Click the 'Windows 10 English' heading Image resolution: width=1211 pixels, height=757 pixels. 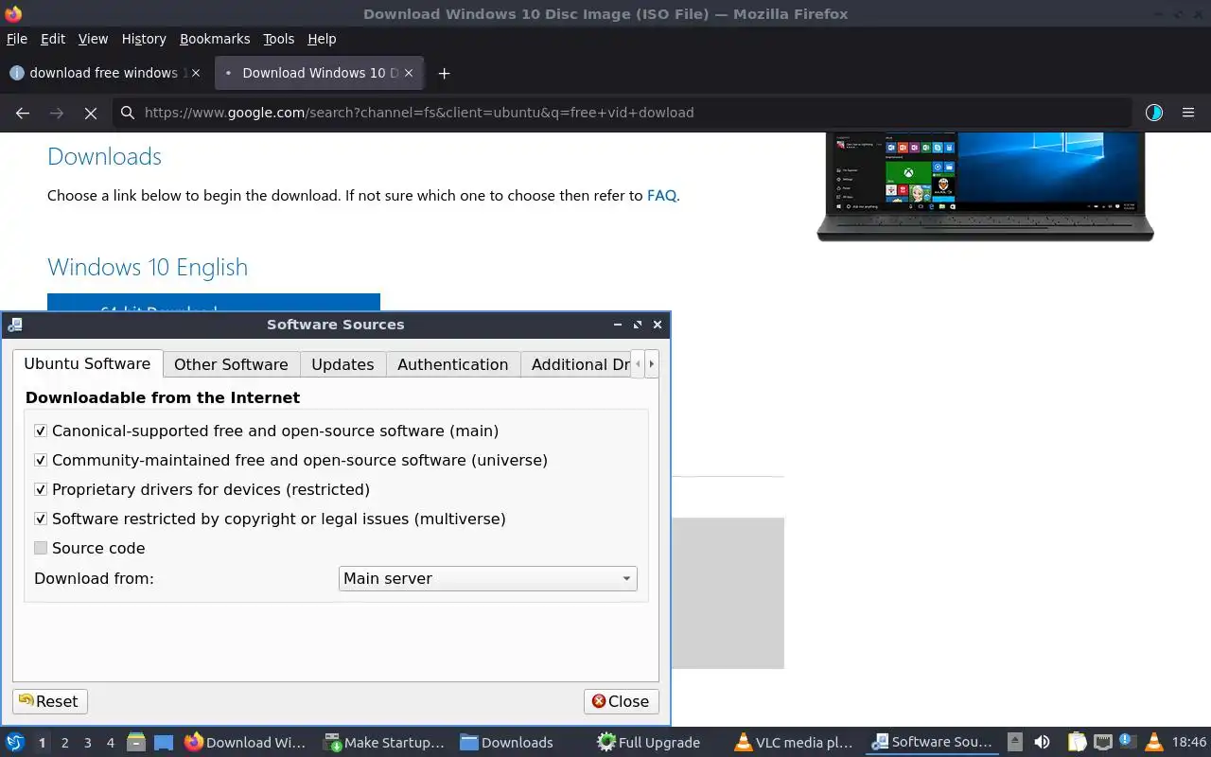point(148,267)
